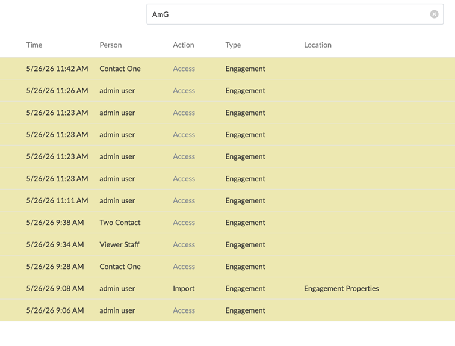Open the Access link in the 11:42 AM row

pyautogui.click(x=184, y=69)
